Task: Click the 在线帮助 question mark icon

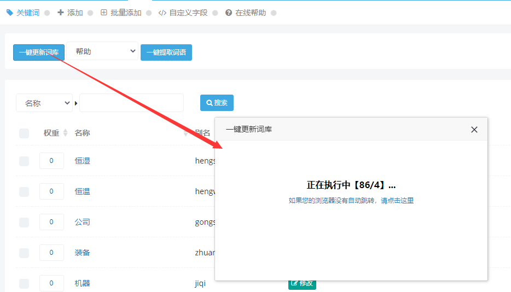Action: tap(229, 13)
